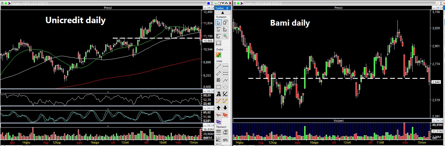Select the Fibonacci arcs tool

pos(225,139)
